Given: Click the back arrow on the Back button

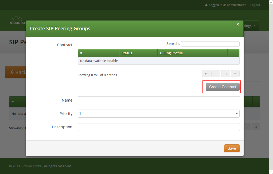Looking at the screenshot, I should click(13, 72).
